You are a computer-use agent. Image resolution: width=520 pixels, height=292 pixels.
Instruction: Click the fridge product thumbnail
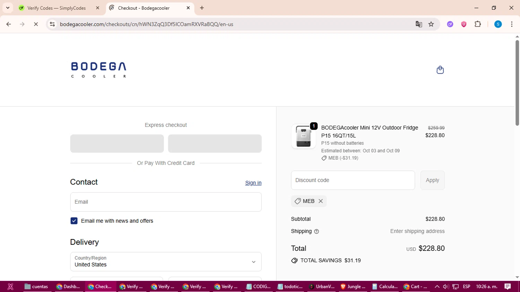(303, 136)
